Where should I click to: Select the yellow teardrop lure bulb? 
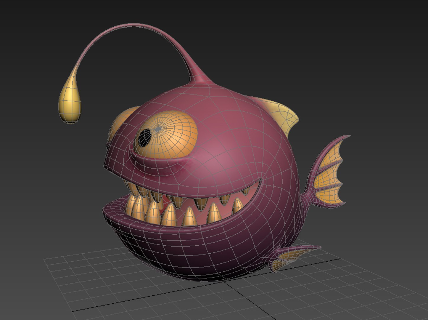point(70,100)
